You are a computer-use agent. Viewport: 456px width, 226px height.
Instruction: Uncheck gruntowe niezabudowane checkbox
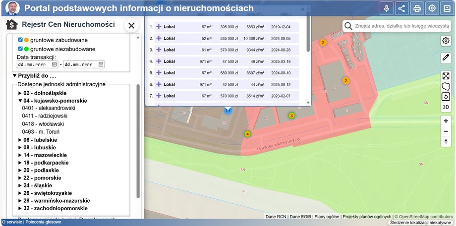20,49
